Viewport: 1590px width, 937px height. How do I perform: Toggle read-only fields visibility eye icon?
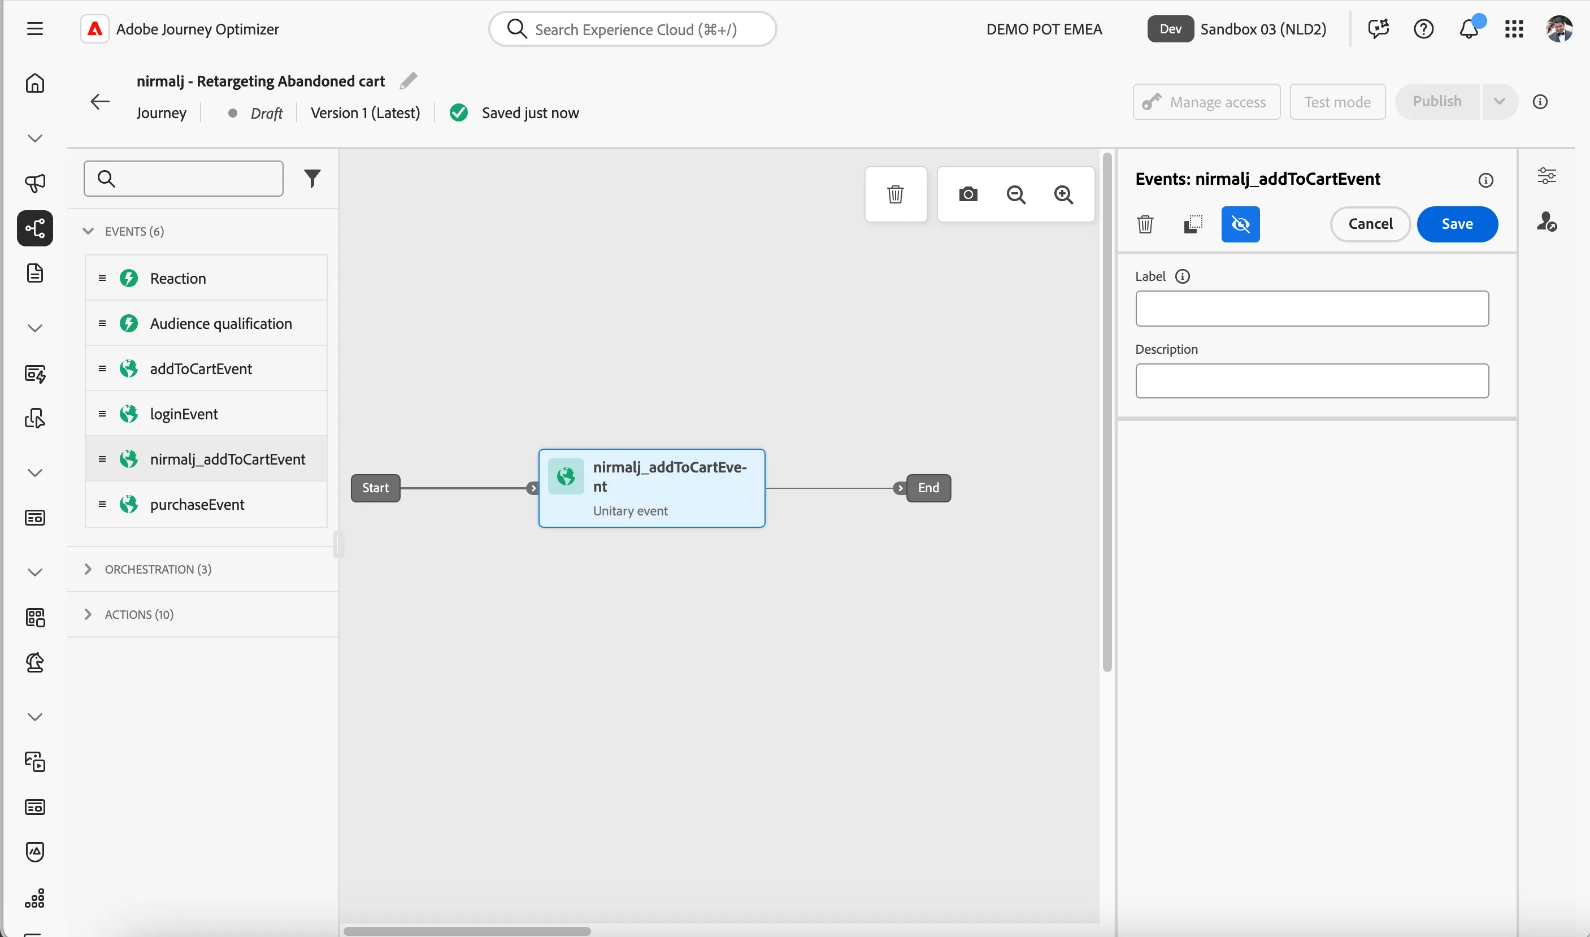pos(1240,224)
